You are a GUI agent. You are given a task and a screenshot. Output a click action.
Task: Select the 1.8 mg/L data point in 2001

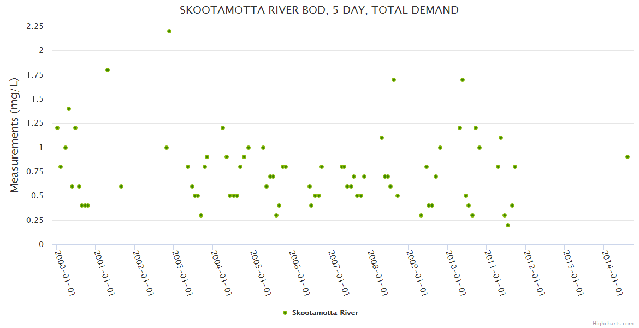tap(108, 70)
